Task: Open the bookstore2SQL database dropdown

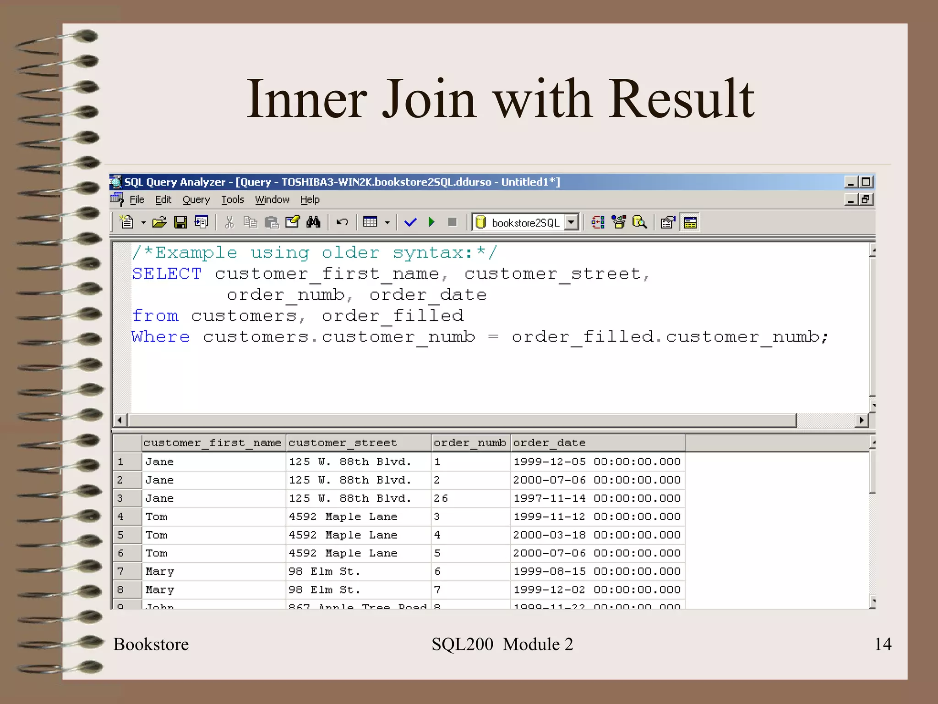Action: pos(571,222)
